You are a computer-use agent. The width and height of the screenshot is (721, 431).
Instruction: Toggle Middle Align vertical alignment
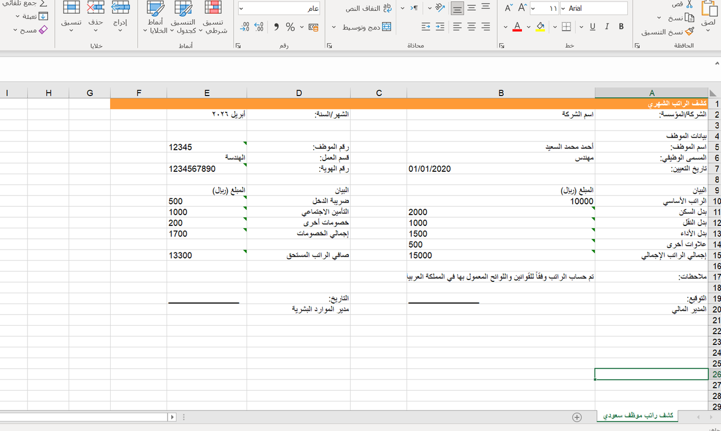point(471,8)
